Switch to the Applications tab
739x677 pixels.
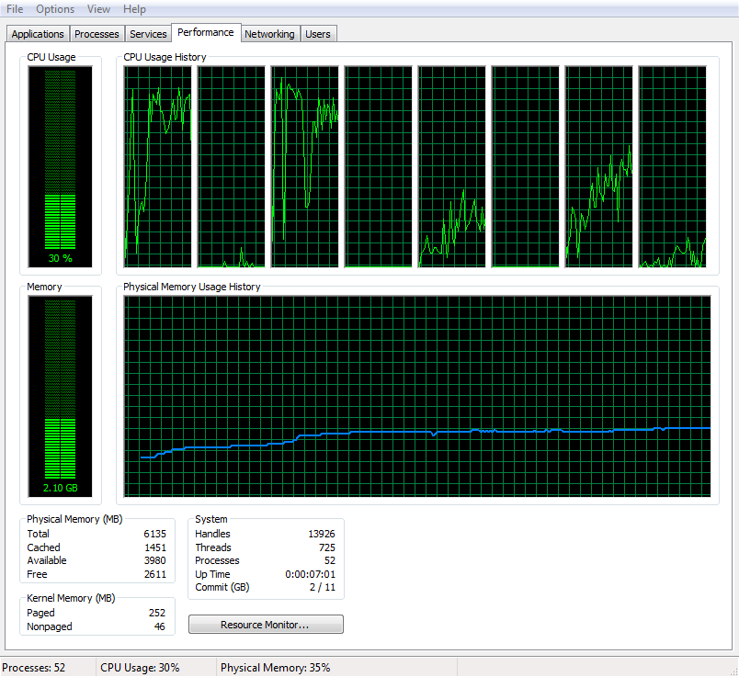click(38, 34)
